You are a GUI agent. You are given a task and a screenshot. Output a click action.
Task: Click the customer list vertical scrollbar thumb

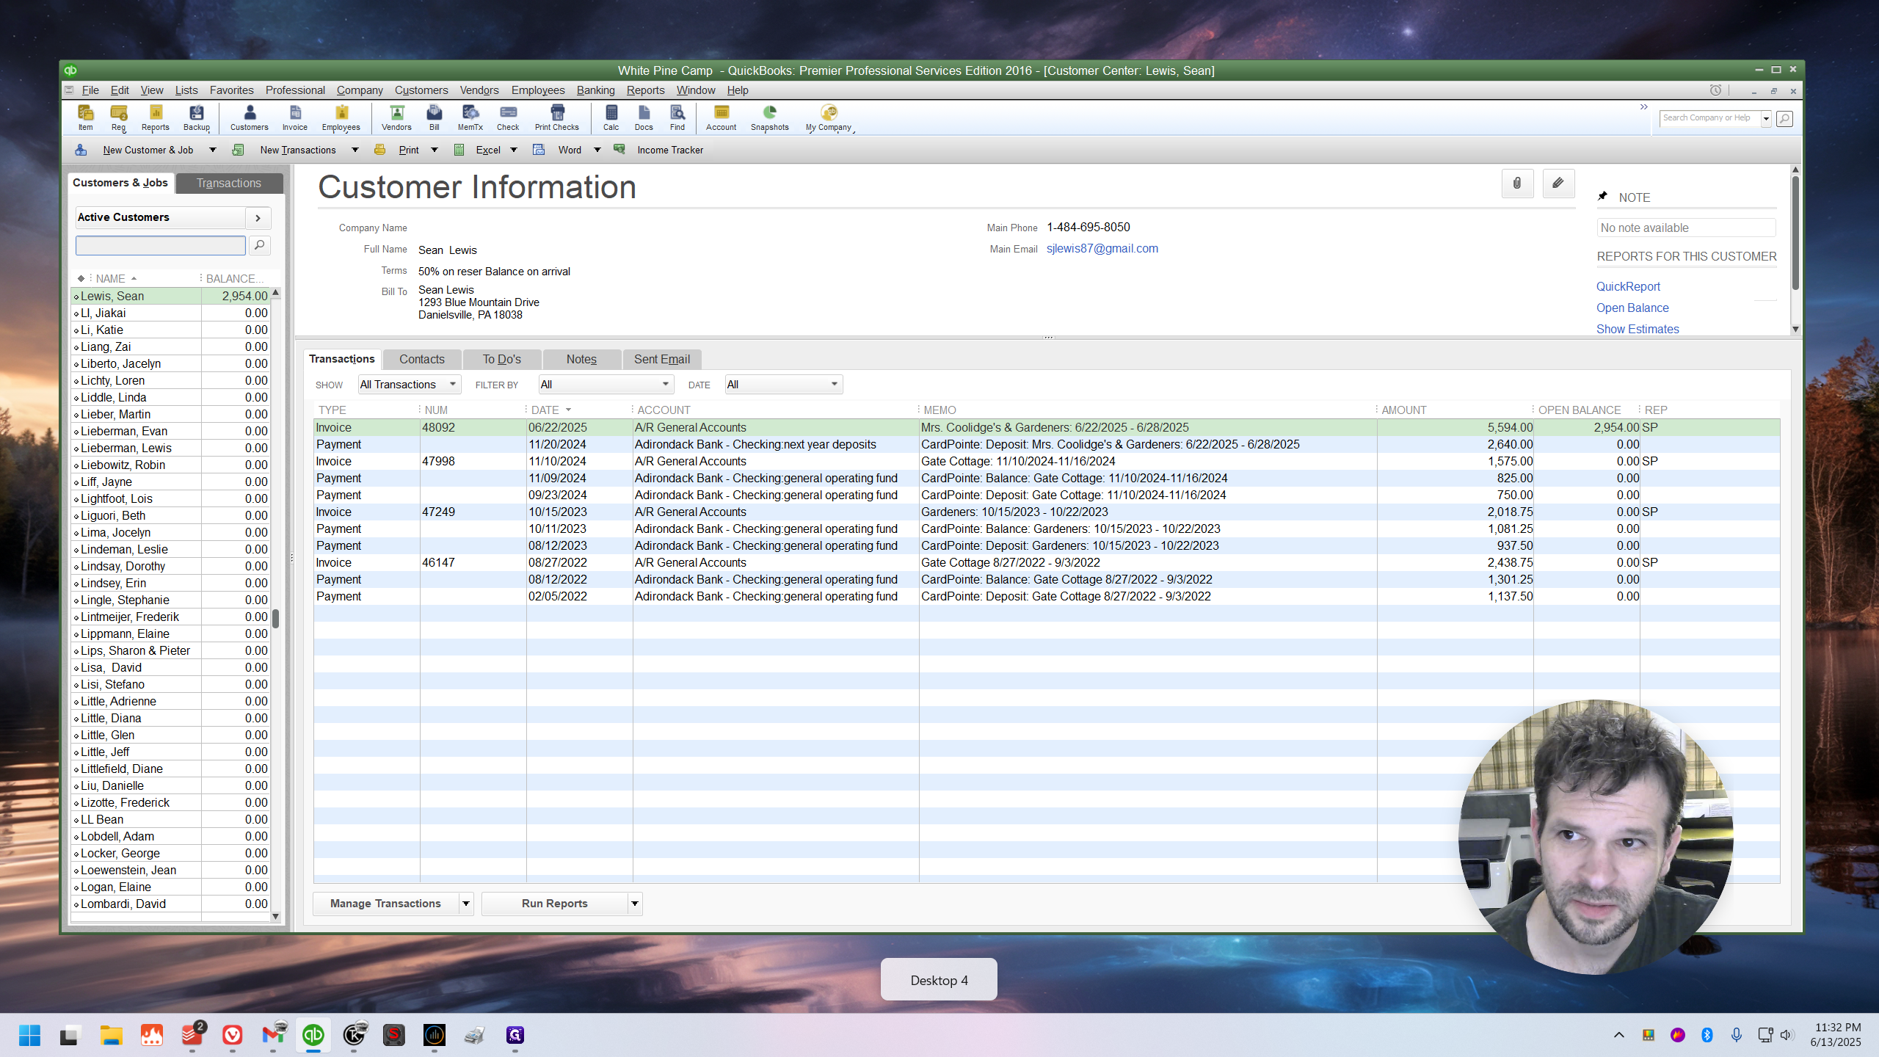(276, 618)
